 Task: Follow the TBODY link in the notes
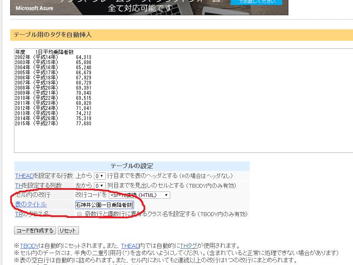point(29,245)
